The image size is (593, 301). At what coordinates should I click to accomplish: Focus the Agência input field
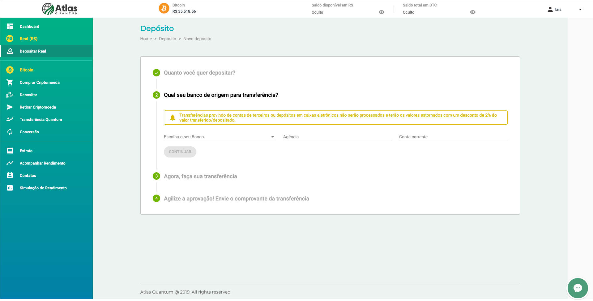coord(337,137)
